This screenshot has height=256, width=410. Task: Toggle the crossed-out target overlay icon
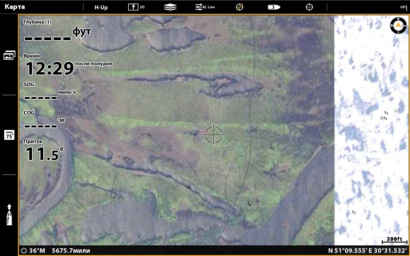(240, 7)
